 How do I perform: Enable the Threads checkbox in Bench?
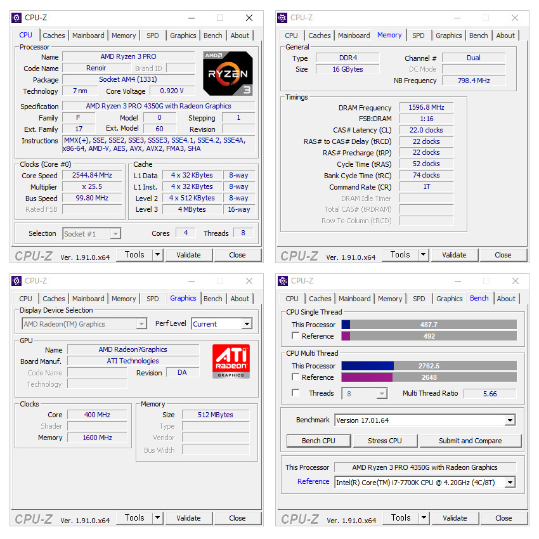coord(295,393)
